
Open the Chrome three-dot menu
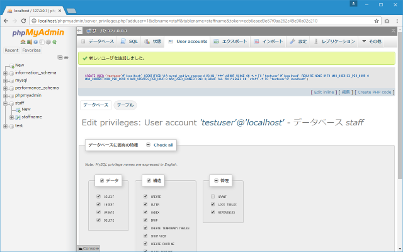pos(397,21)
